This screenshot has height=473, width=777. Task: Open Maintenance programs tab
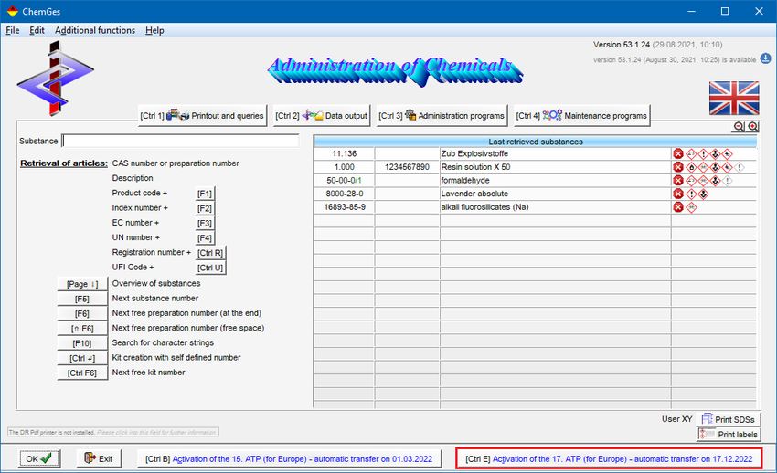581,115
